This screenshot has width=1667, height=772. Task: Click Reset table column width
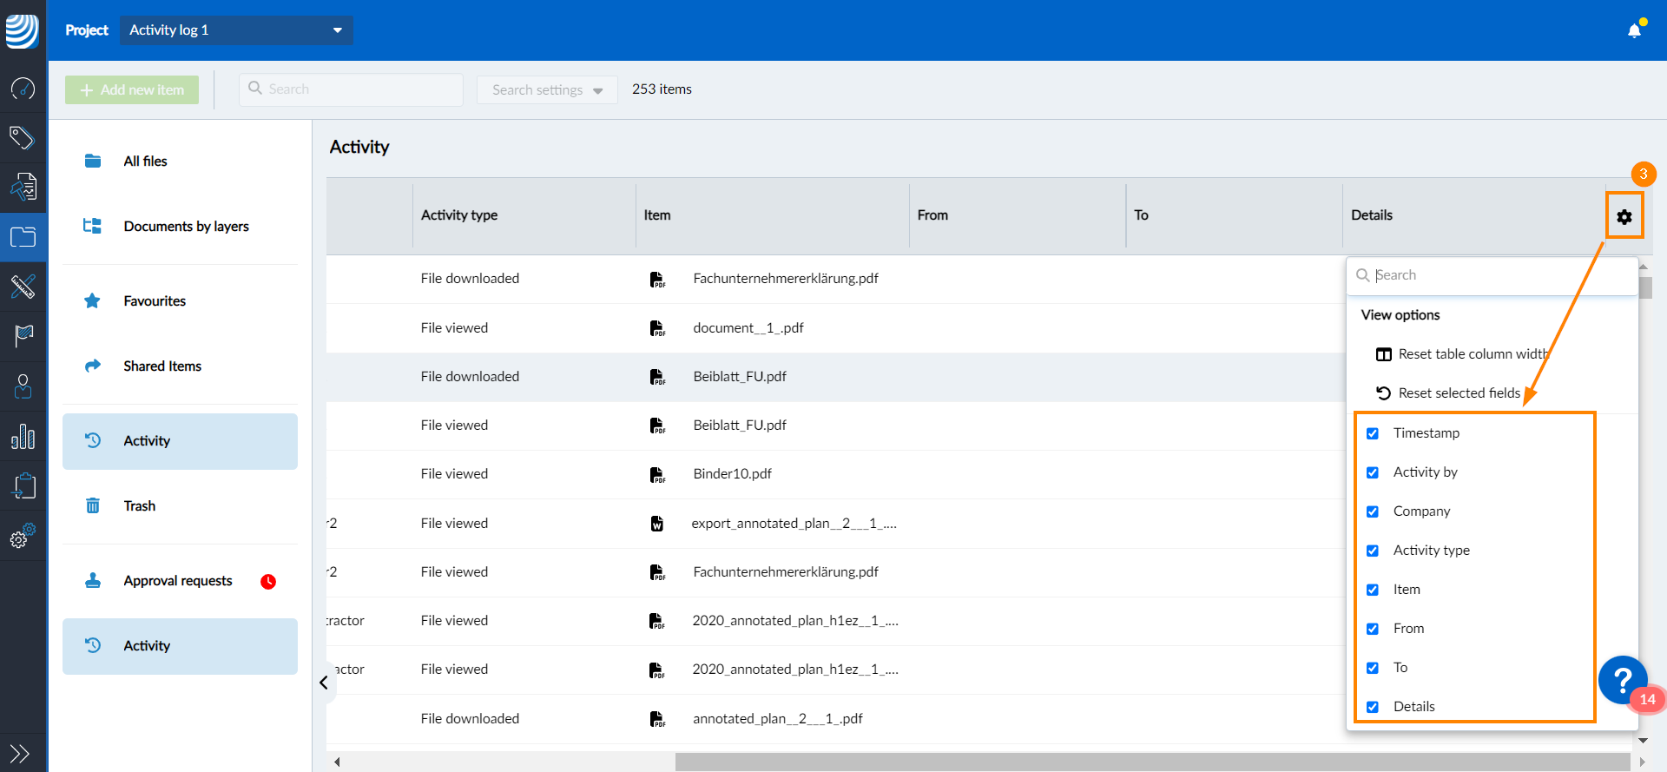[x=1473, y=354]
